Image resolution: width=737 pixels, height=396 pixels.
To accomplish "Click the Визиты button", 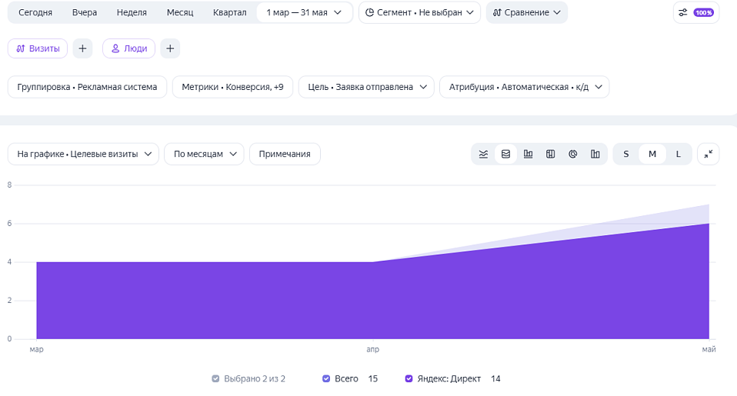I will [38, 48].
